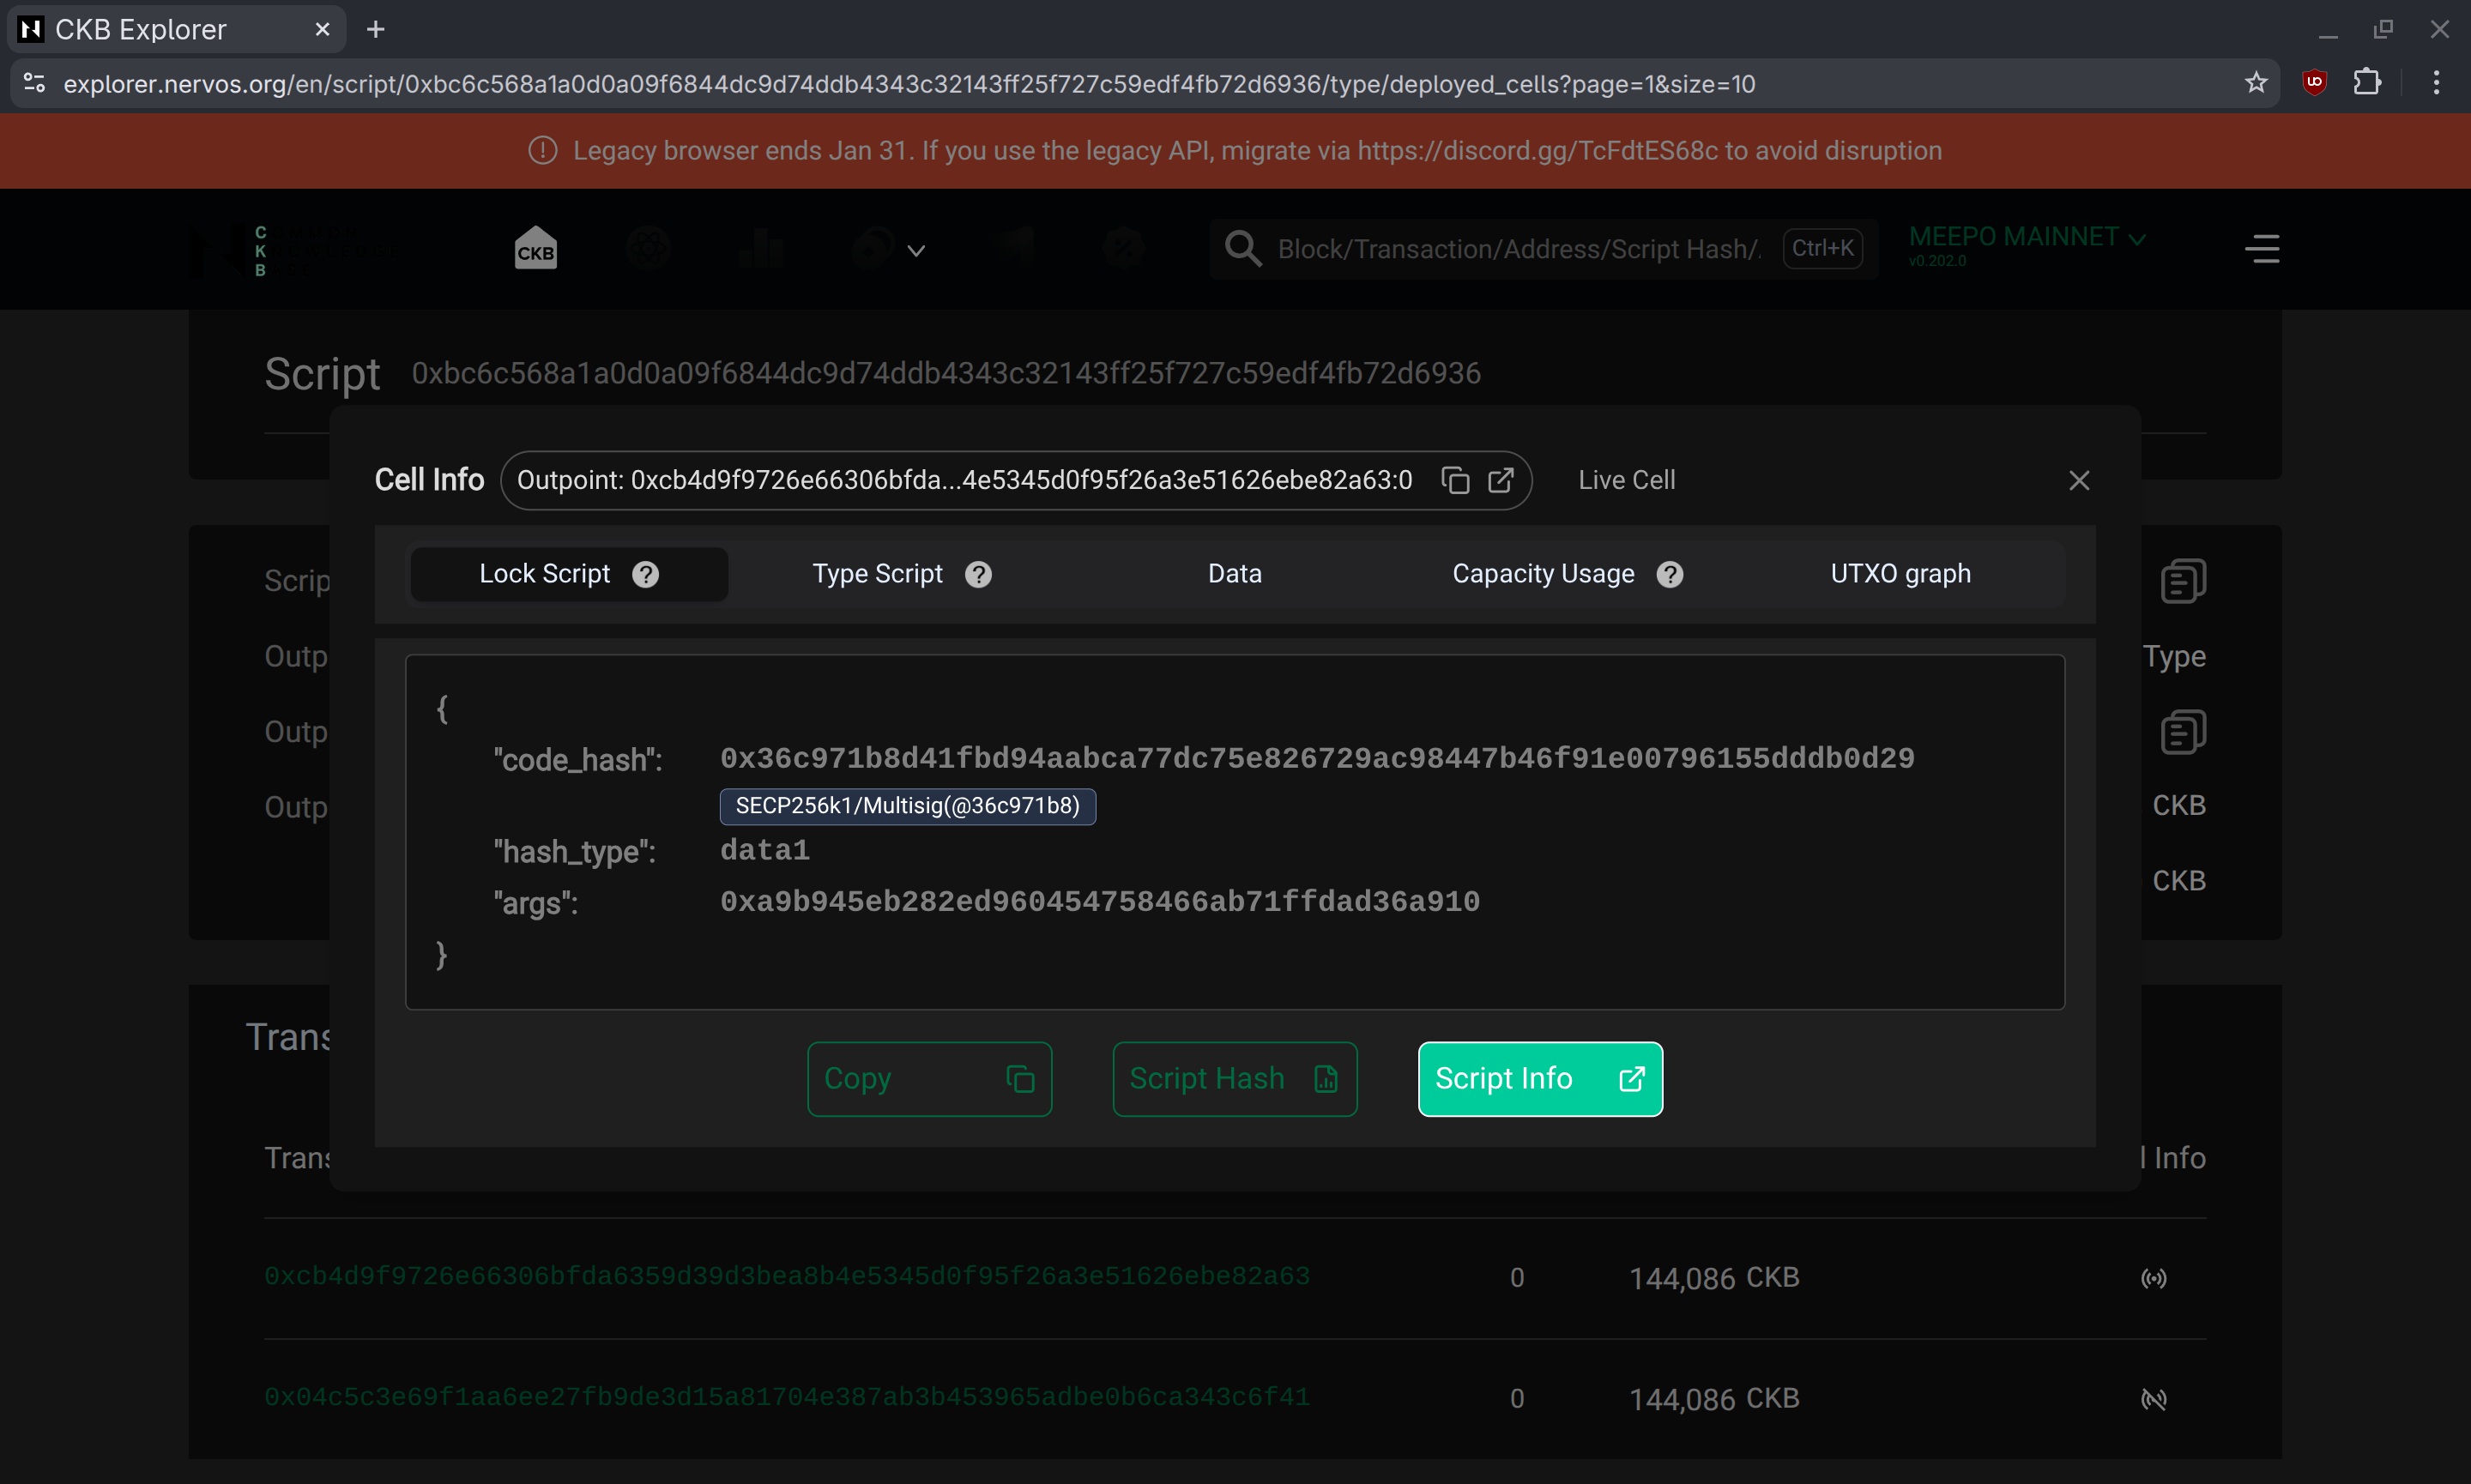Select the Capacity Usage tab

(x=1543, y=574)
